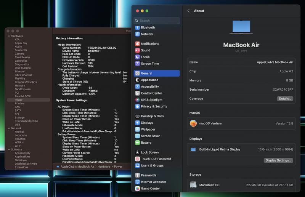
Task: Click the Control Center icon
Action: coord(138,93)
